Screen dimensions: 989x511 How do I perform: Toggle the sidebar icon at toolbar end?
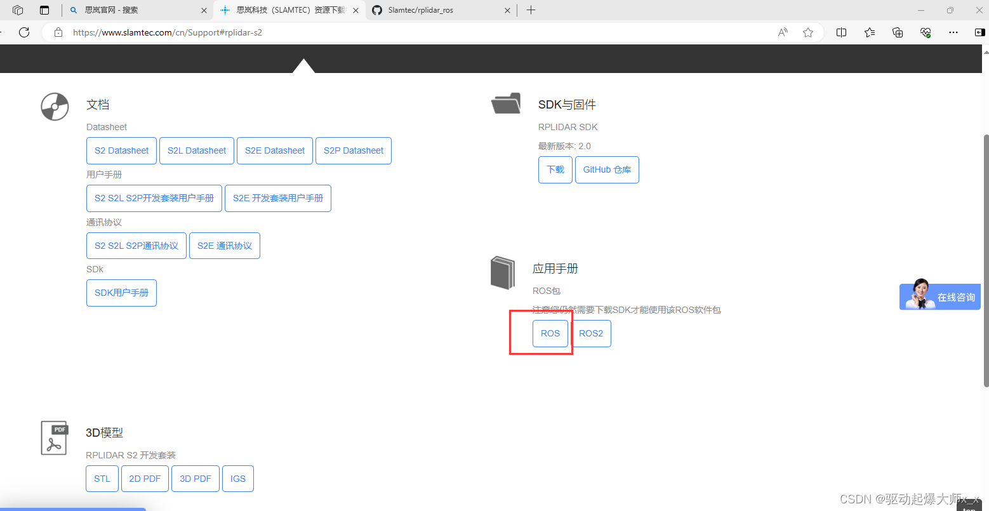[x=979, y=32]
